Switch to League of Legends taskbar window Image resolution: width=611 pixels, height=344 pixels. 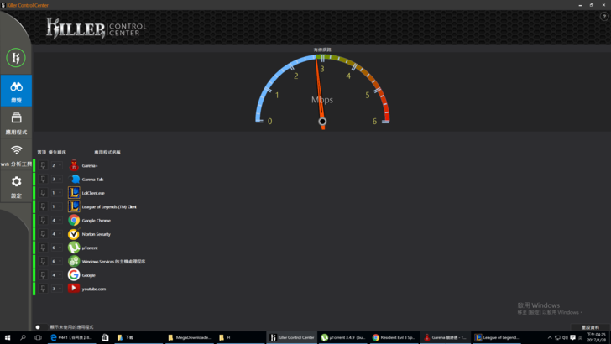pyautogui.click(x=497, y=337)
